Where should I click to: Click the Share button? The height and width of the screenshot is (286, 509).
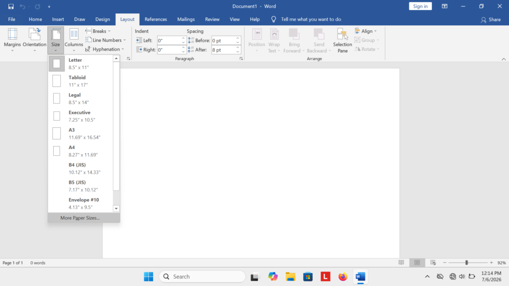coord(491,20)
